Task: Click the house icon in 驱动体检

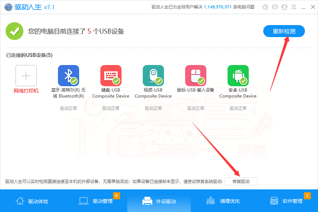Action: pyautogui.click(x=20, y=201)
